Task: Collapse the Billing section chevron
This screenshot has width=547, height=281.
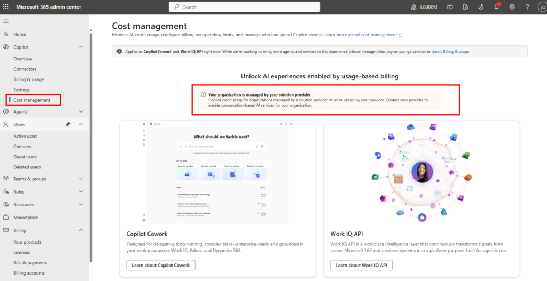Action: point(81,230)
